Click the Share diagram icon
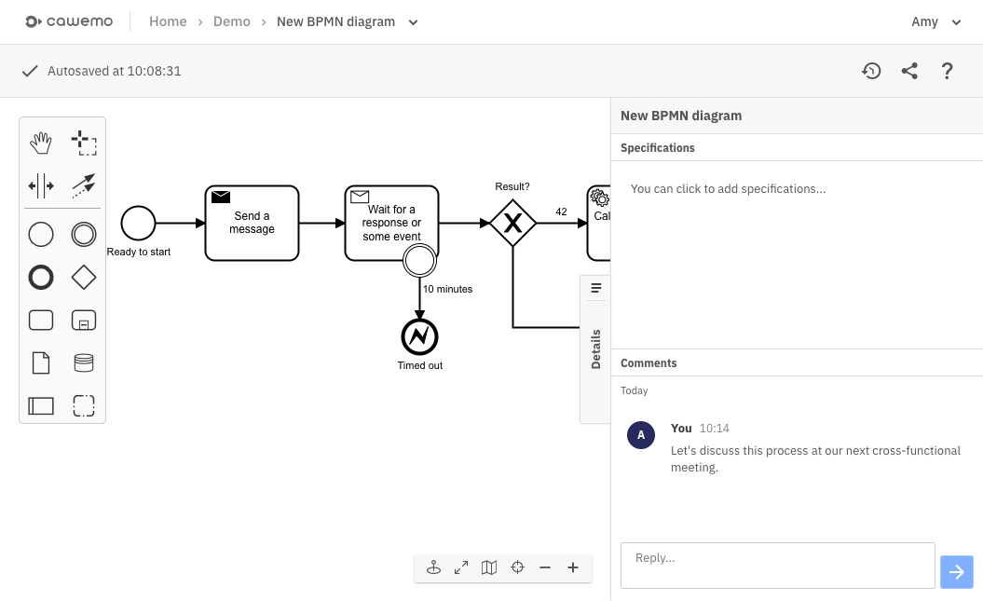983x601 pixels. pos(909,71)
